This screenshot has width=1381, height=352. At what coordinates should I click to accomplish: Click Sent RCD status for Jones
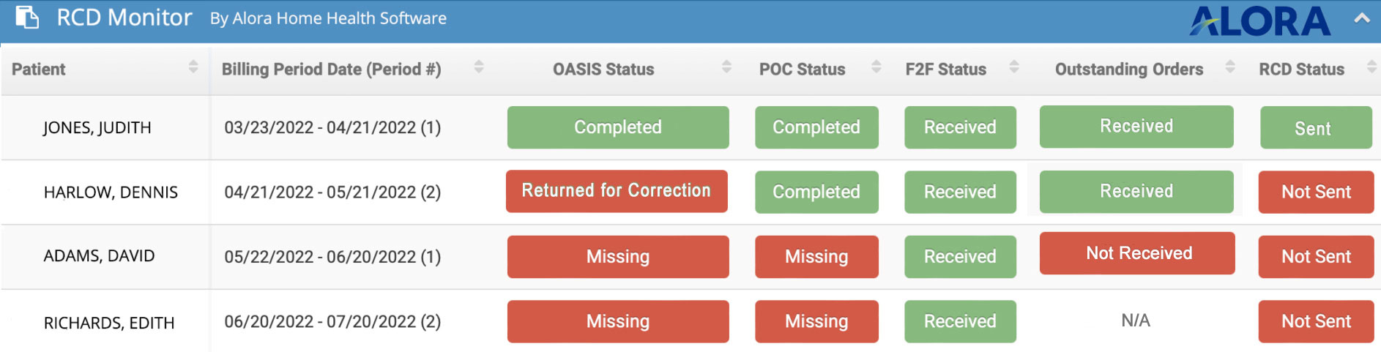pos(1316,127)
